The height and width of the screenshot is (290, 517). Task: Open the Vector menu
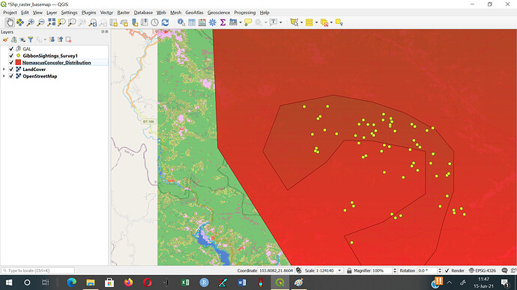pyautogui.click(x=106, y=13)
